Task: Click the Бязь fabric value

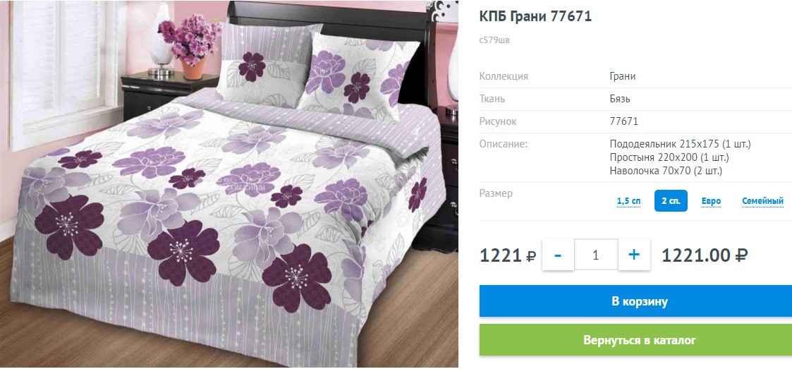Action: pos(620,99)
